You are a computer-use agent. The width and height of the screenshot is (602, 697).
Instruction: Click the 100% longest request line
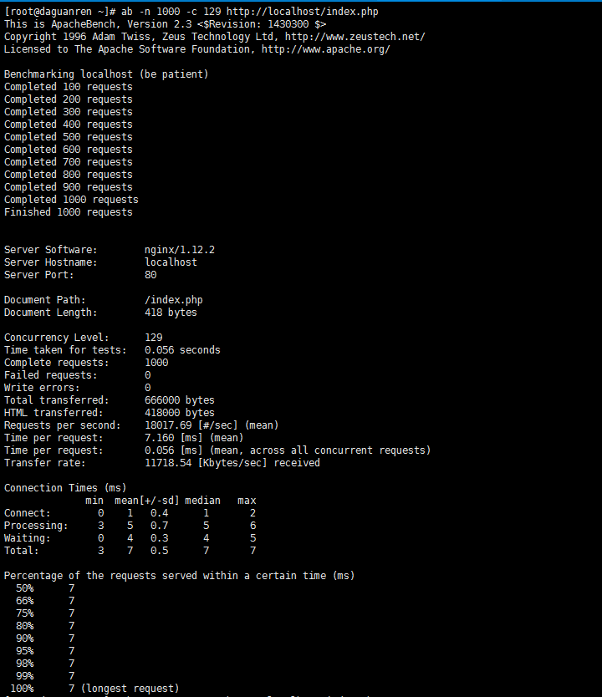[94, 689]
